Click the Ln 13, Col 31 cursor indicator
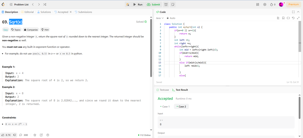The height and width of the screenshot is (138, 303). 293,82
